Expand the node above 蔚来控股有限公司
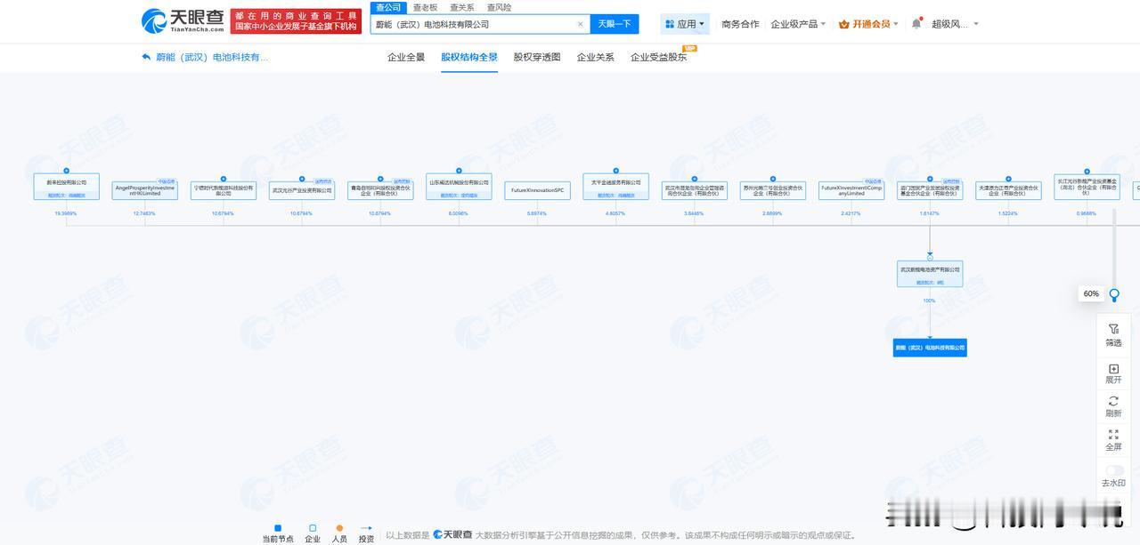This screenshot has height=545, width=1140. 66,171
